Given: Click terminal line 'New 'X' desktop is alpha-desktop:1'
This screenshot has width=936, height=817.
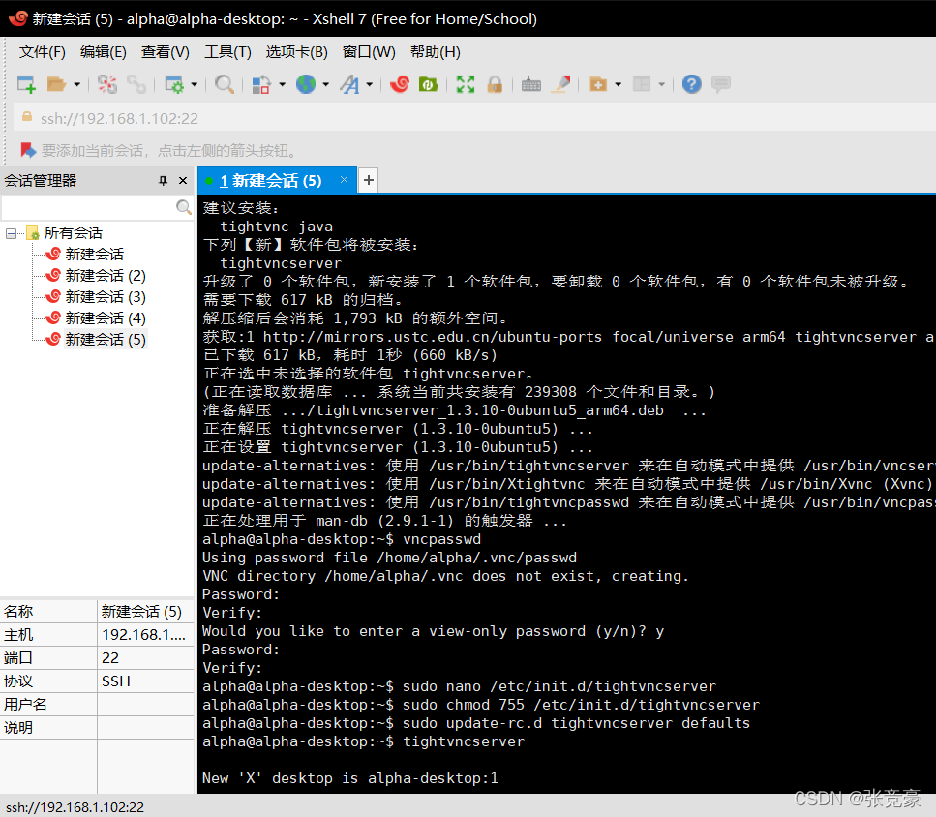Looking at the screenshot, I should point(349,778).
